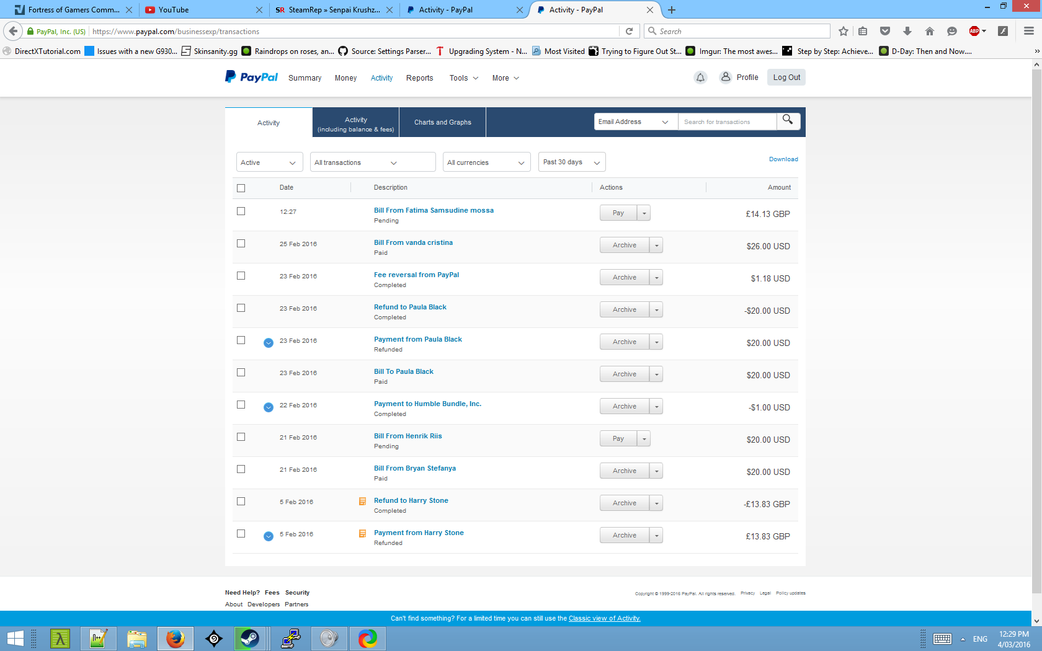Open the note icon on Refund to Harry Stone
1042x651 pixels.
click(362, 502)
